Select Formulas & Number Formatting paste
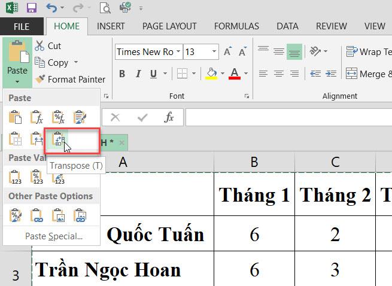The width and height of the screenshot is (392, 286). pyautogui.click(x=58, y=117)
